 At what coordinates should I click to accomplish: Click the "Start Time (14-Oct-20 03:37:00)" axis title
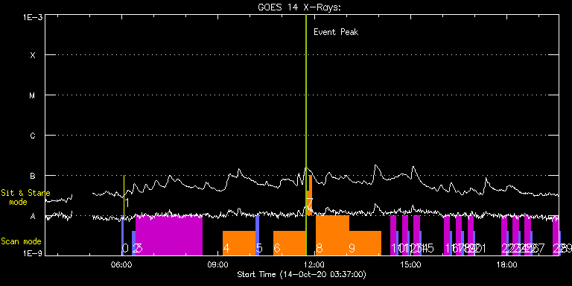[x=302, y=274]
